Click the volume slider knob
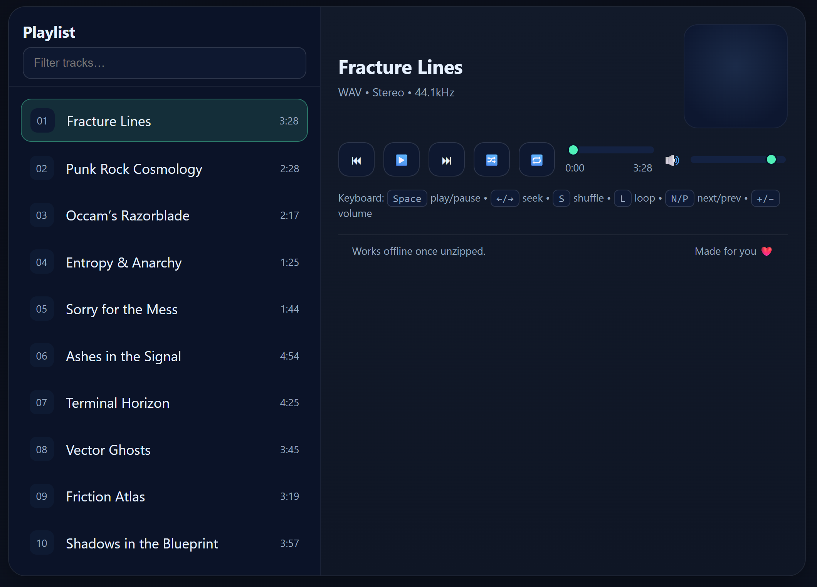Image resolution: width=817 pixels, height=587 pixels. pos(771,160)
